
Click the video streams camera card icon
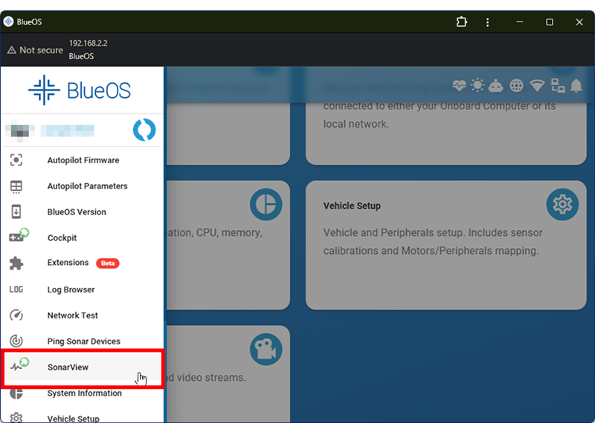click(266, 349)
